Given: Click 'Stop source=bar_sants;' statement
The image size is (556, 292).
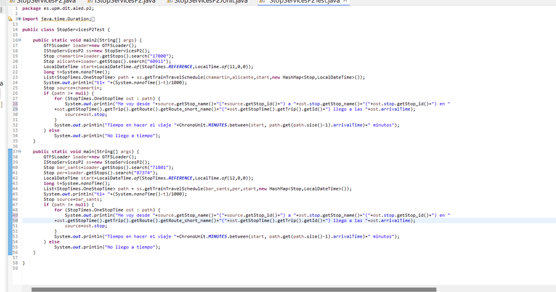Looking at the screenshot, I should click(73, 200).
